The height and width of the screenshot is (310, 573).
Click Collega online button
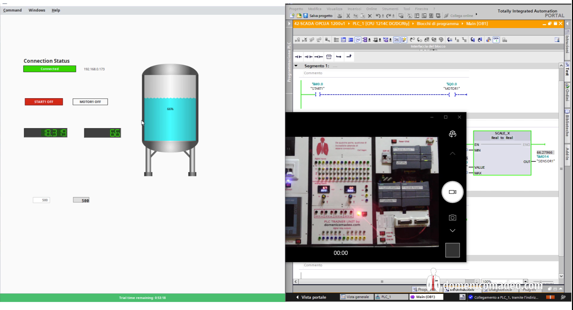[x=458, y=16]
